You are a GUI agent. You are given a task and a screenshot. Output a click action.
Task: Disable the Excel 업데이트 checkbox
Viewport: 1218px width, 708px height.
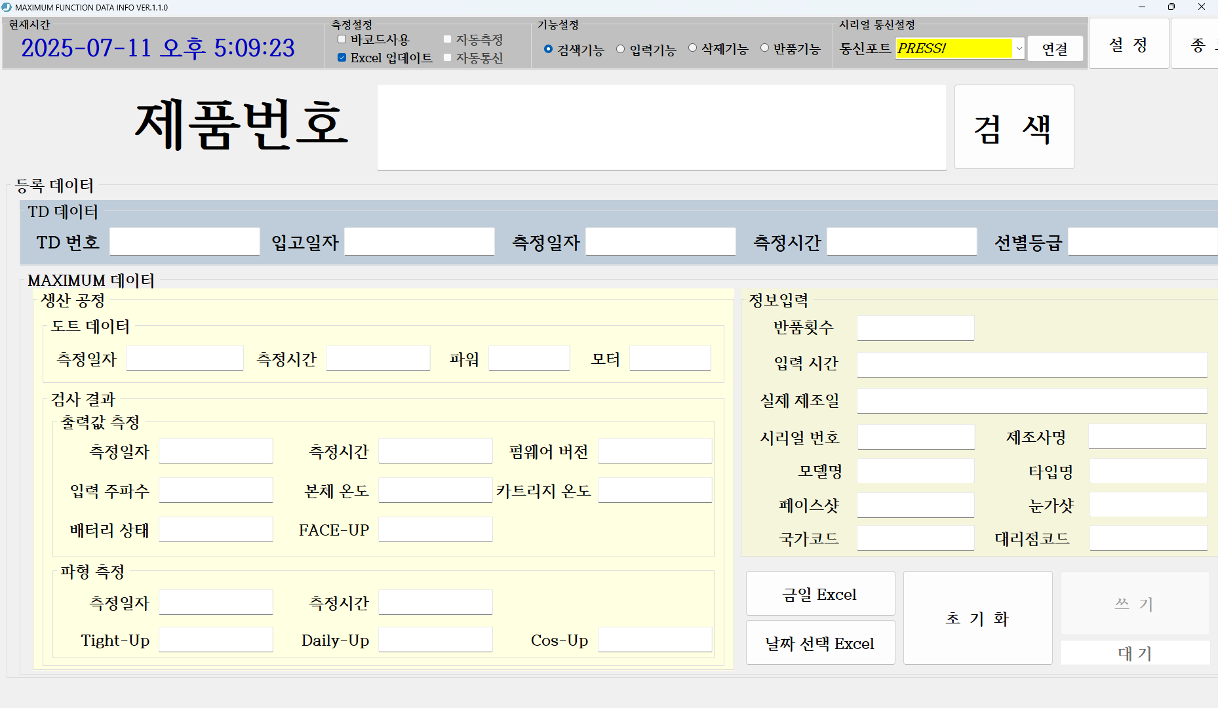(342, 58)
